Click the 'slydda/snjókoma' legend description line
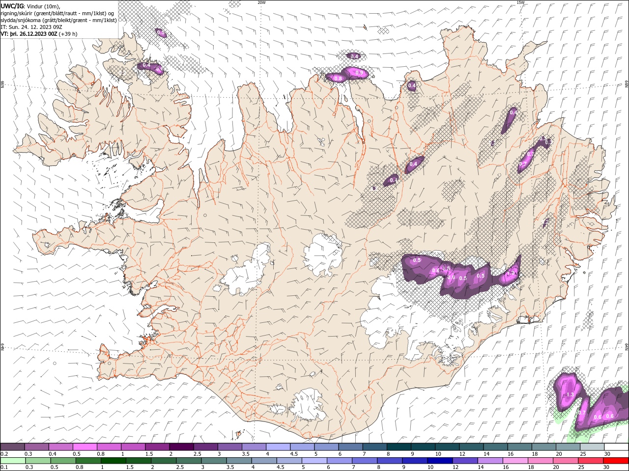The image size is (629, 471). [58, 20]
